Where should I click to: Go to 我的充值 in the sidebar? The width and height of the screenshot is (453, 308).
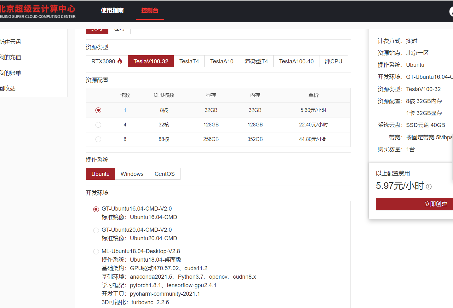tap(10, 57)
